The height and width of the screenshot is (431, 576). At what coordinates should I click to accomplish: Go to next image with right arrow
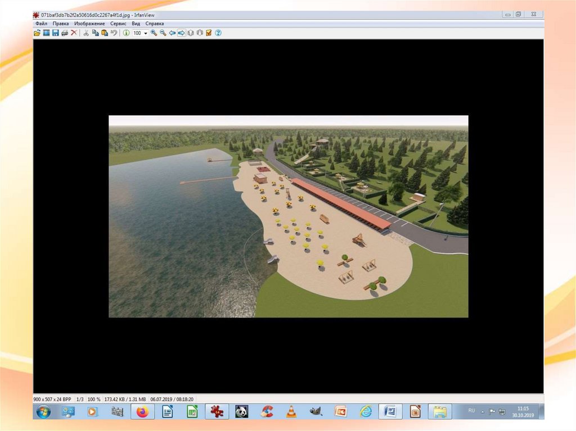182,33
